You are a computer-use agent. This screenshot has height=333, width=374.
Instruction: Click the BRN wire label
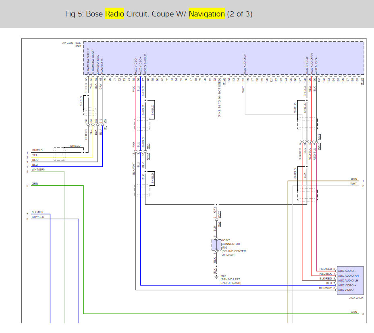click(354, 179)
